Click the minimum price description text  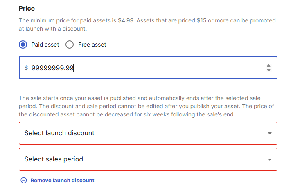coord(147,25)
